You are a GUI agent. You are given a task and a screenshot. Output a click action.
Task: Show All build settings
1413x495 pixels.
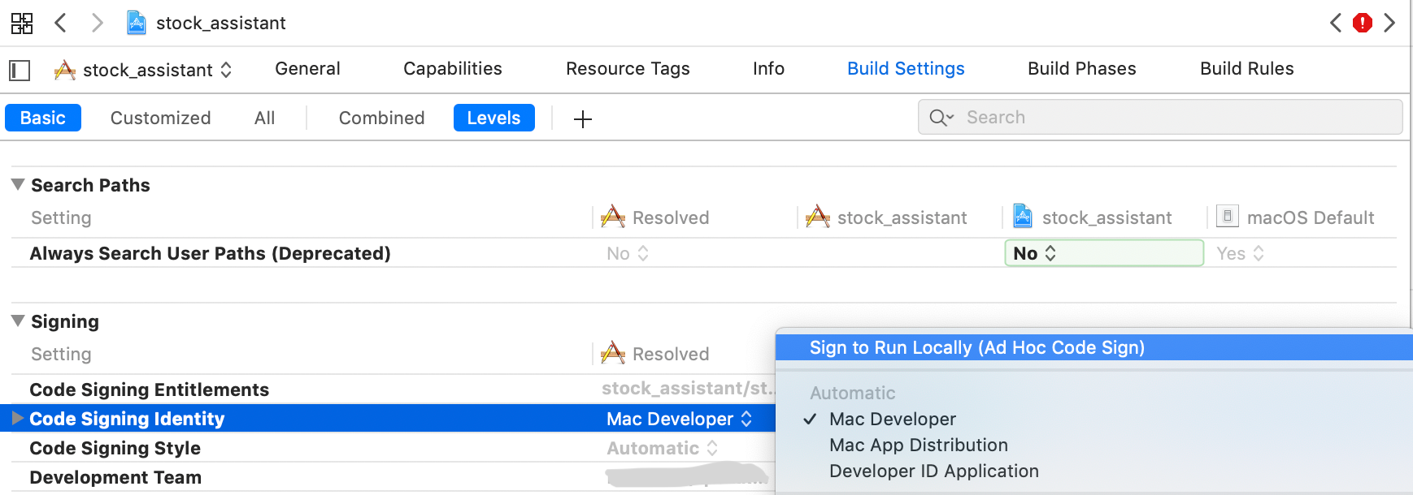[x=264, y=118]
